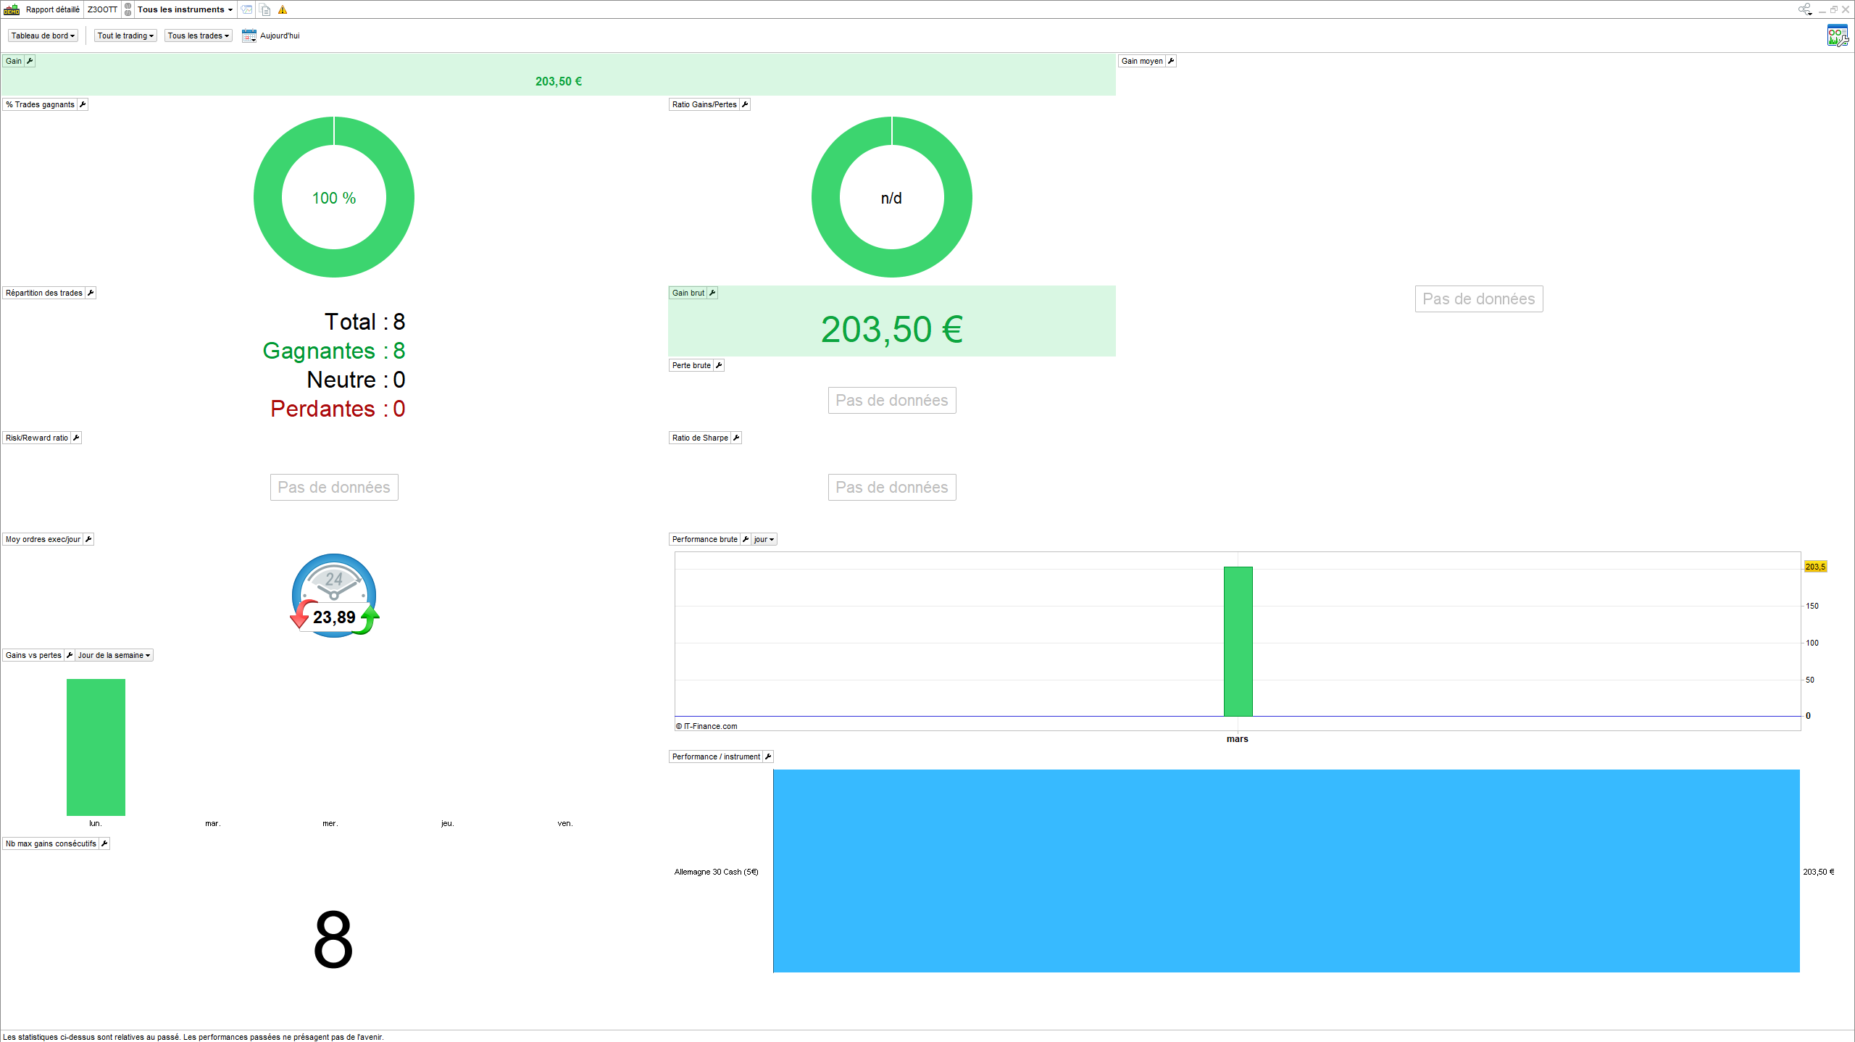Click wrench icon beside Gain moyen
The image size is (1855, 1042).
pos(1171,61)
